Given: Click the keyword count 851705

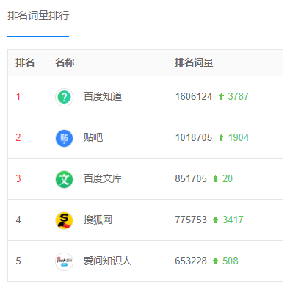Looking at the screenshot, I should [191, 179].
